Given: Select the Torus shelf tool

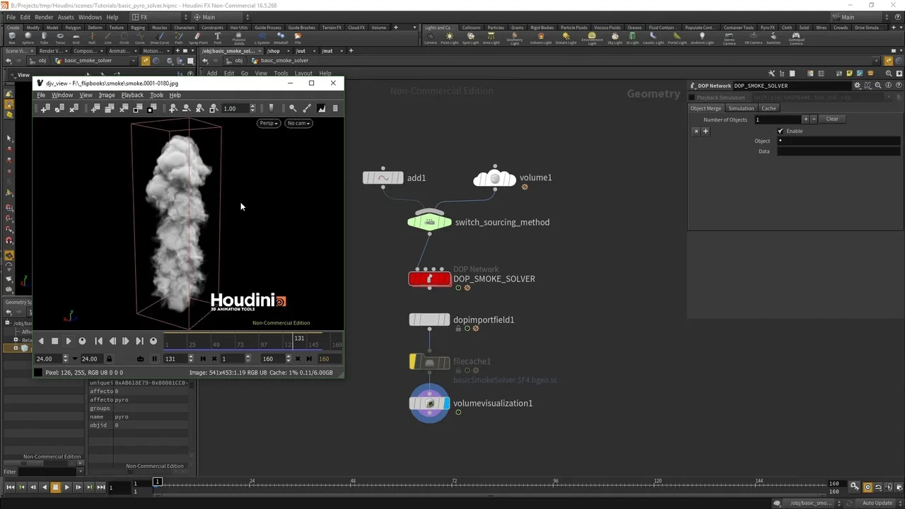Looking at the screenshot, I should pyautogui.click(x=60, y=37).
